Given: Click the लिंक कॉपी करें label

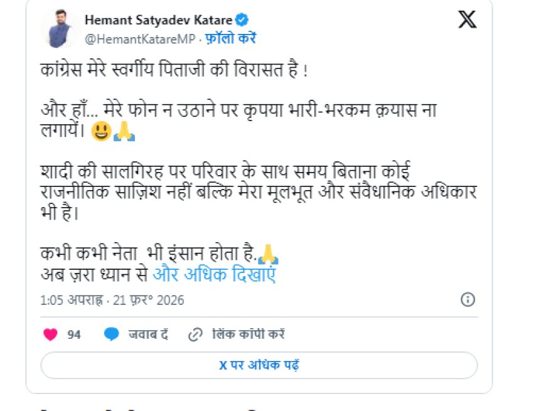Looking at the screenshot, I should click(x=249, y=334).
